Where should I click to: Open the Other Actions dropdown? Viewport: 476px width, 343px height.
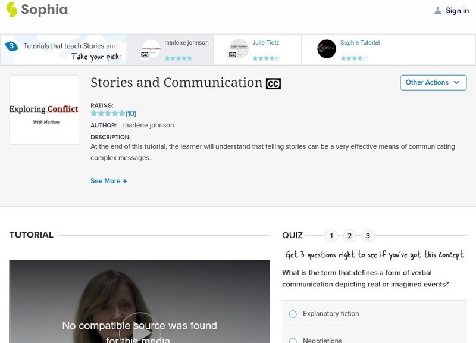click(x=433, y=83)
